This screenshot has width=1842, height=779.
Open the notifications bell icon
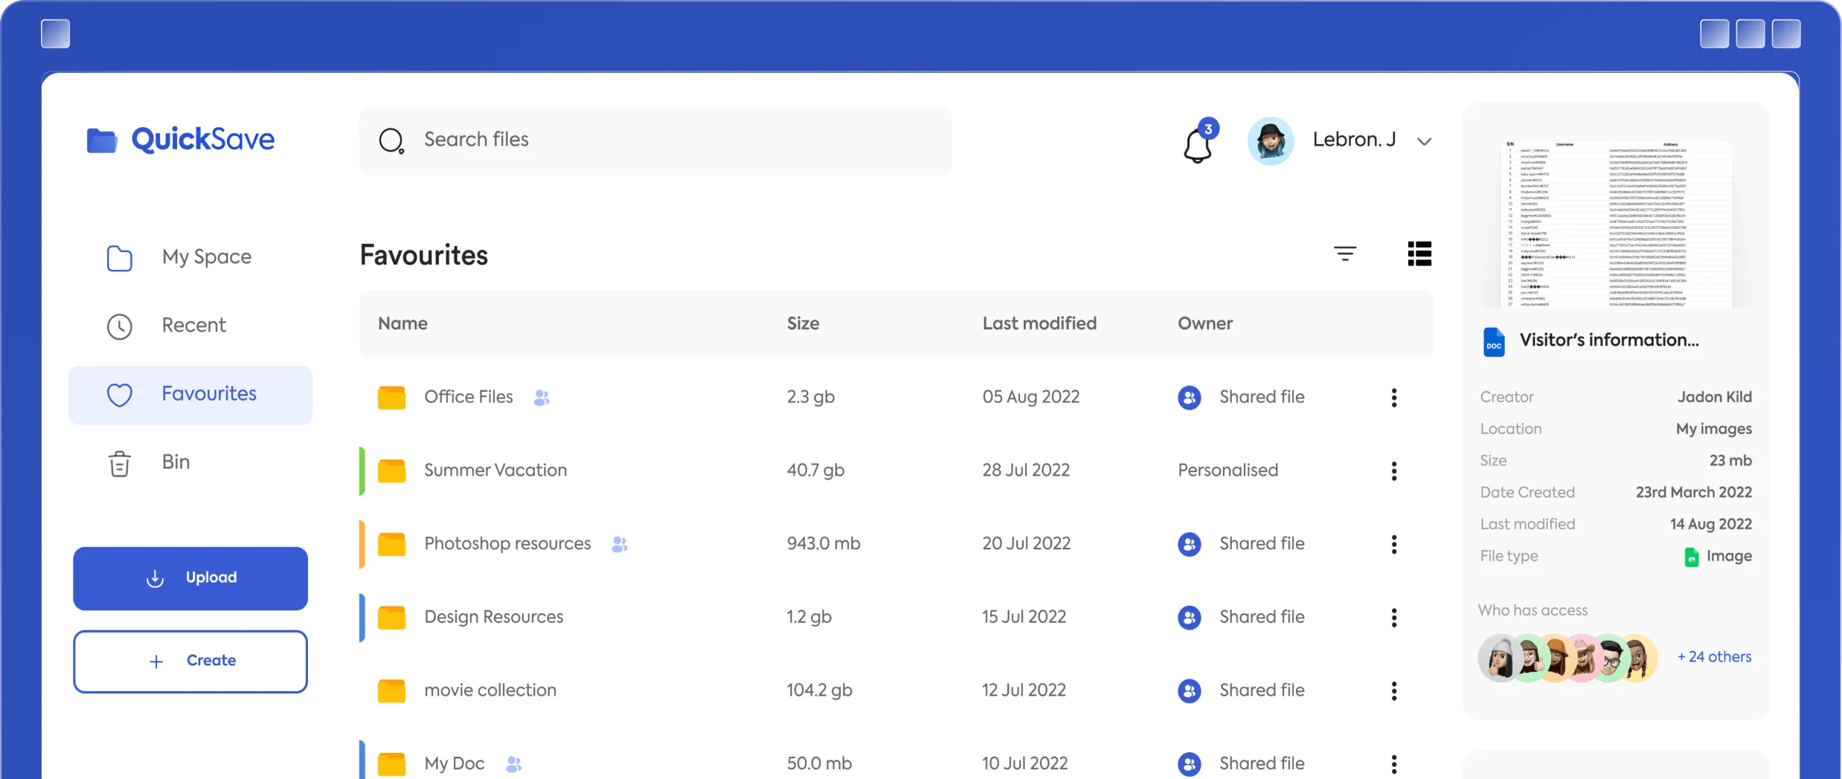pyautogui.click(x=1198, y=143)
